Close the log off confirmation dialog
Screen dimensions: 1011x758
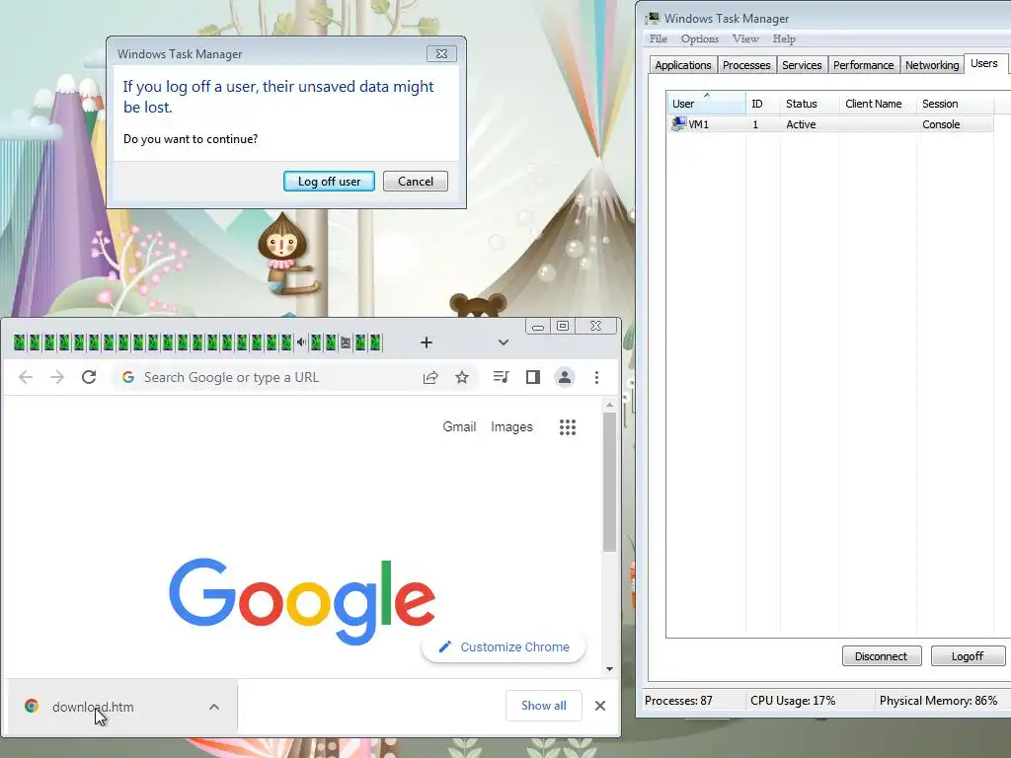tap(441, 53)
